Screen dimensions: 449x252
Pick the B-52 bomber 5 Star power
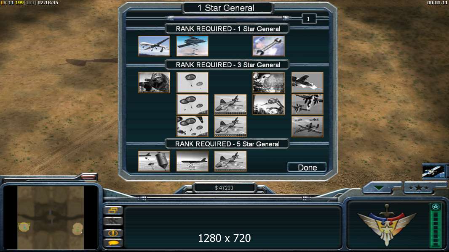coord(192,161)
